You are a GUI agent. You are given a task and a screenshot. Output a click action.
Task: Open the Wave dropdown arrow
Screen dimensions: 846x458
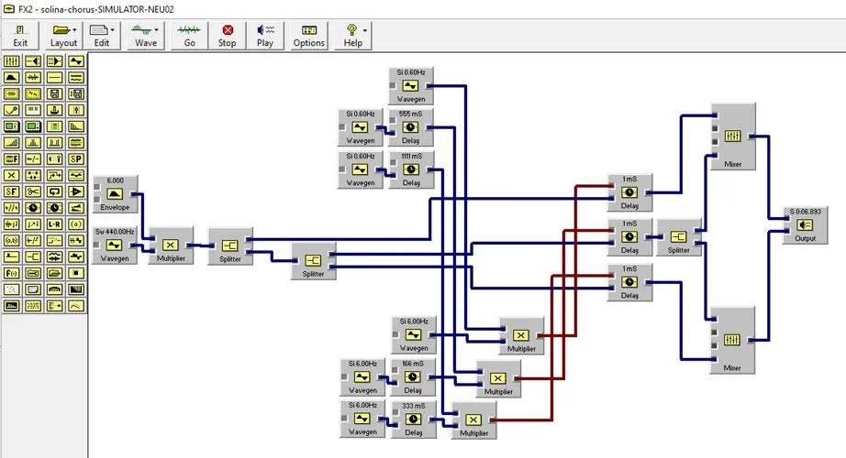[x=157, y=30]
